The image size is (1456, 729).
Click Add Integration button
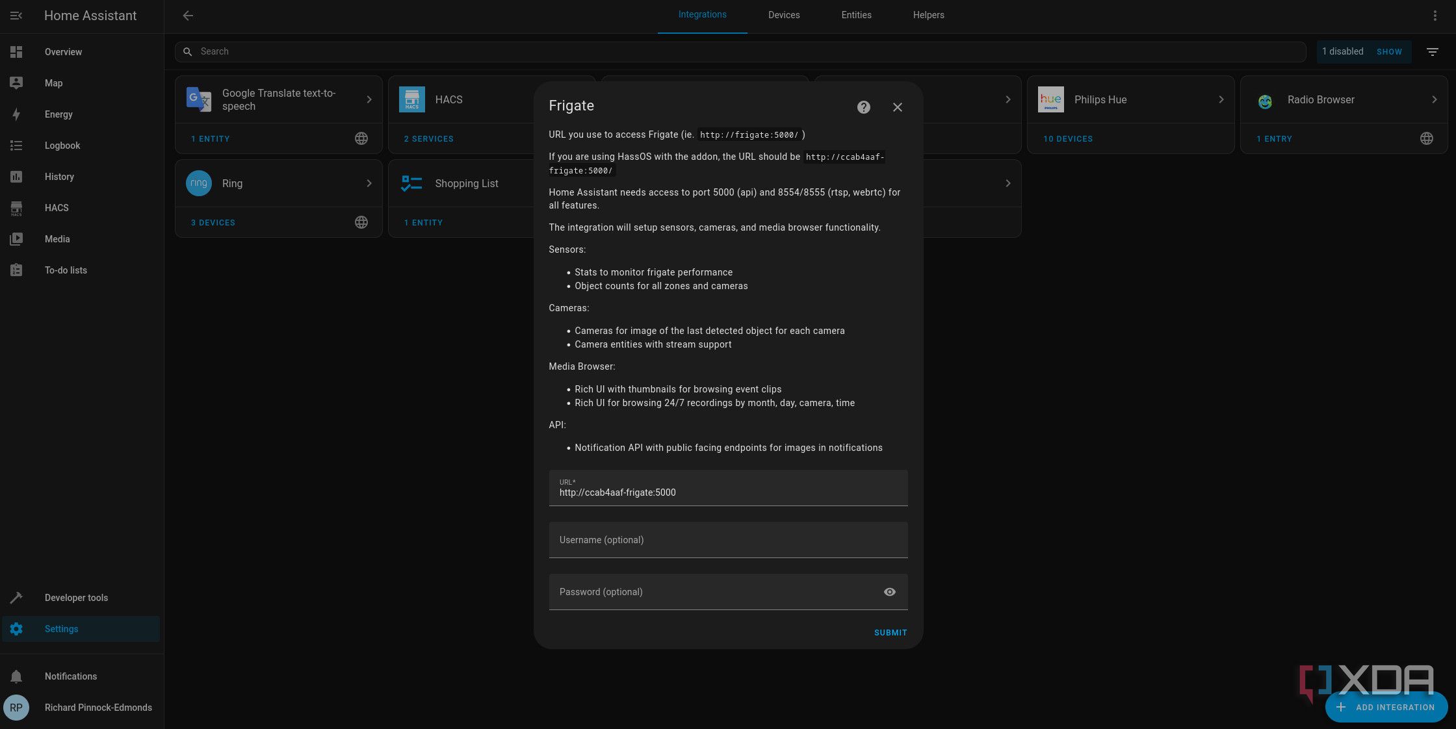(1386, 708)
